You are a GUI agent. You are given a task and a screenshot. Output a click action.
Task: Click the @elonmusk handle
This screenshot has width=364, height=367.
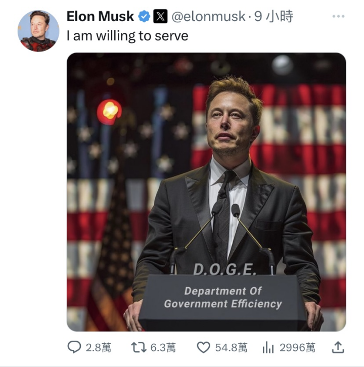(x=209, y=17)
